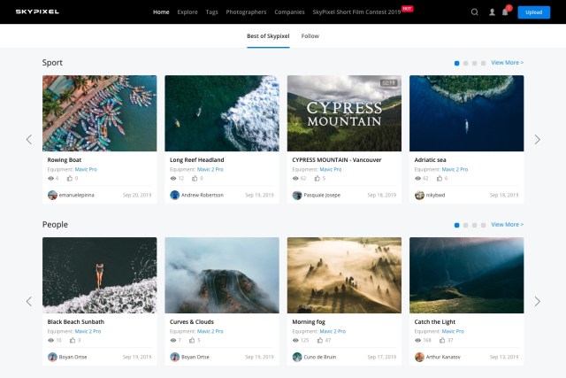The image size is (566, 378).
Task: Advance the Sport carousel with right arrow
Action: (537, 139)
